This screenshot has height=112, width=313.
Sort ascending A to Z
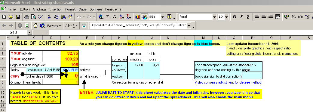(x=121, y=17)
